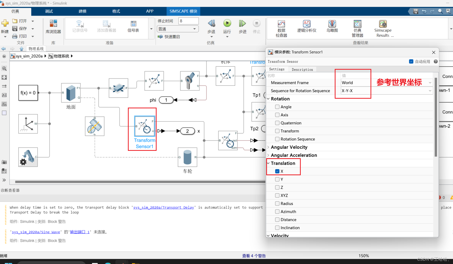Click the navigate back arrow
The width and height of the screenshot is (453, 264).
(x=4, y=49)
